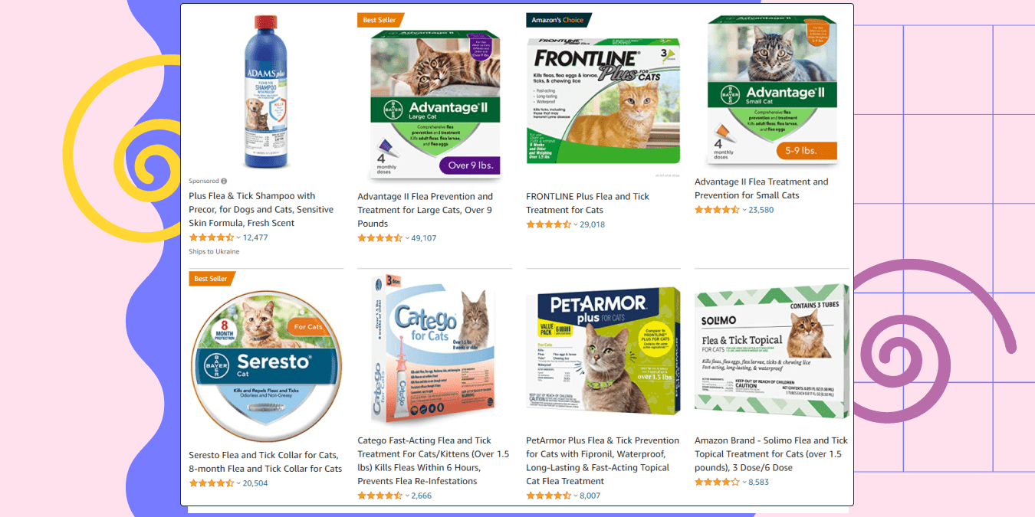This screenshot has width=1035, height=517.
Task: Open Amazon Brand Solimo title link
Action: click(771, 453)
